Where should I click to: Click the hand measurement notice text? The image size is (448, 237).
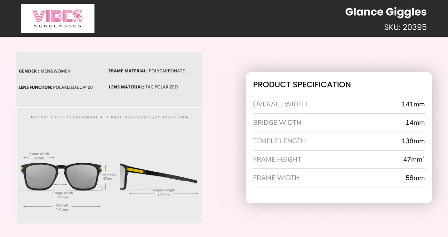[x=110, y=117]
